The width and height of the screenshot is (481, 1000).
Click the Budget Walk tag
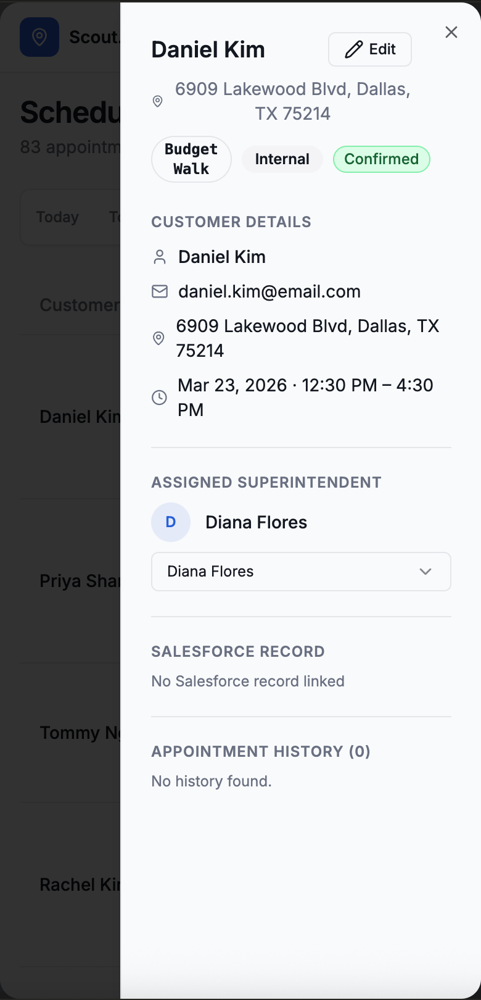[191, 159]
